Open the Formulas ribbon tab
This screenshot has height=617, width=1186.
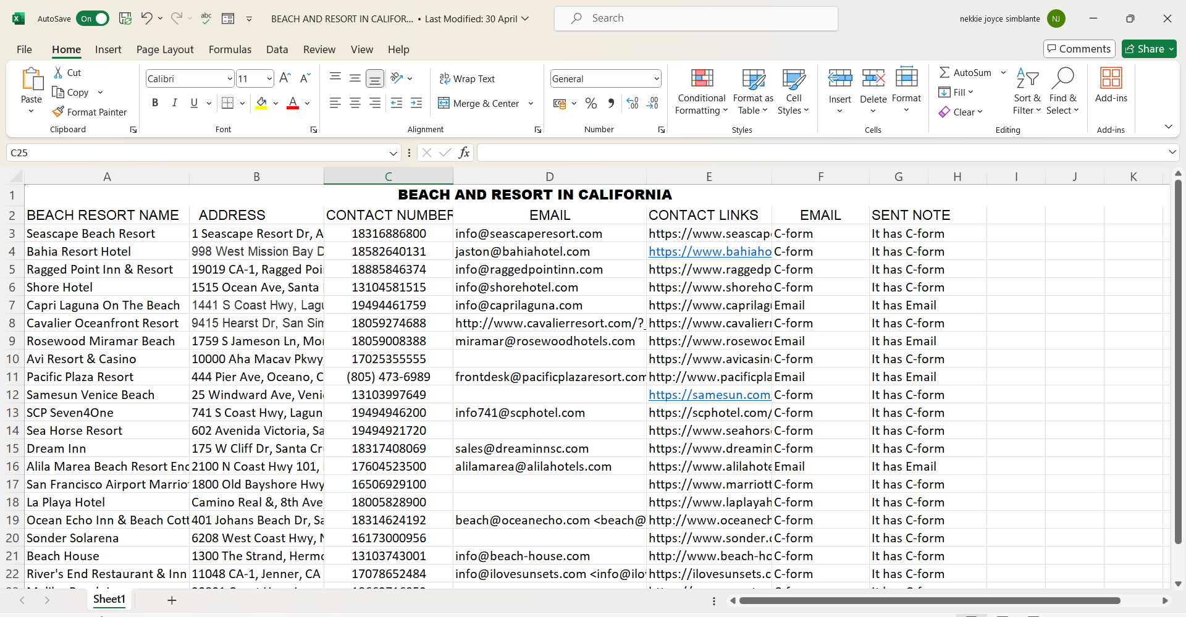230,49
